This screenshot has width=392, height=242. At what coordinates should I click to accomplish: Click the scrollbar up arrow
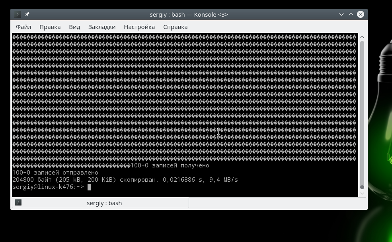(362, 37)
